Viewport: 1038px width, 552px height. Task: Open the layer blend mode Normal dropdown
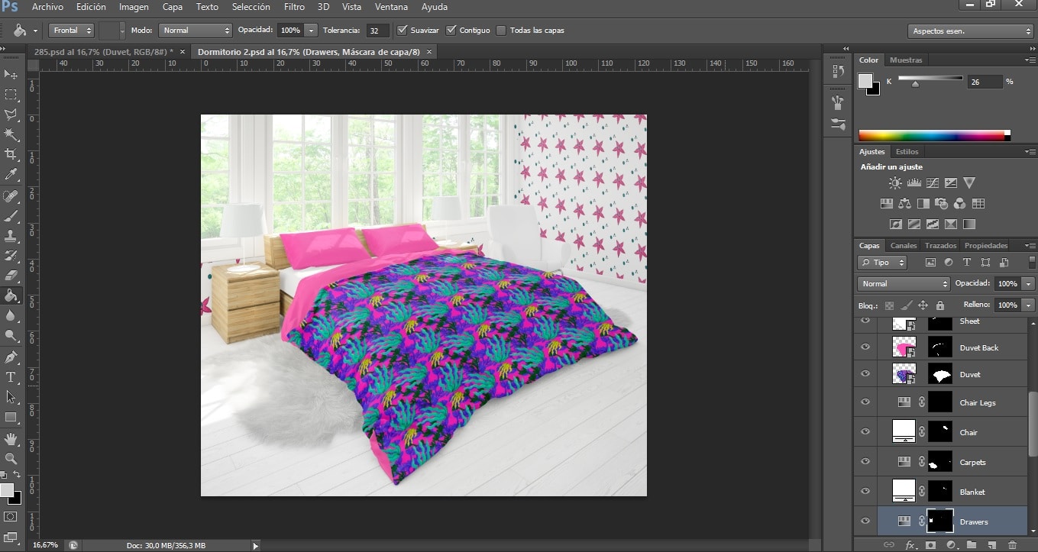[903, 283]
